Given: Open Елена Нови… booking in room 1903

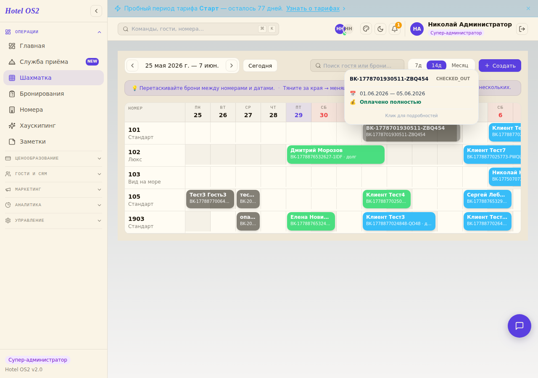Looking at the screenshot, I should coord(311,221).
